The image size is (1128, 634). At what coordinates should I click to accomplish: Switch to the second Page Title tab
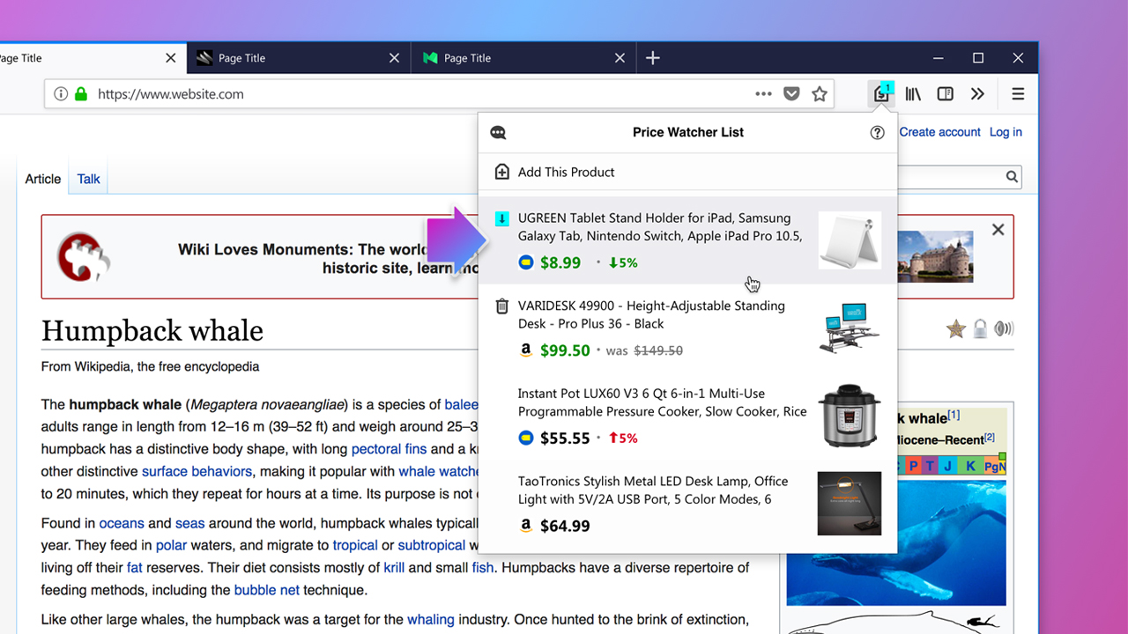[x=299, y=58]
